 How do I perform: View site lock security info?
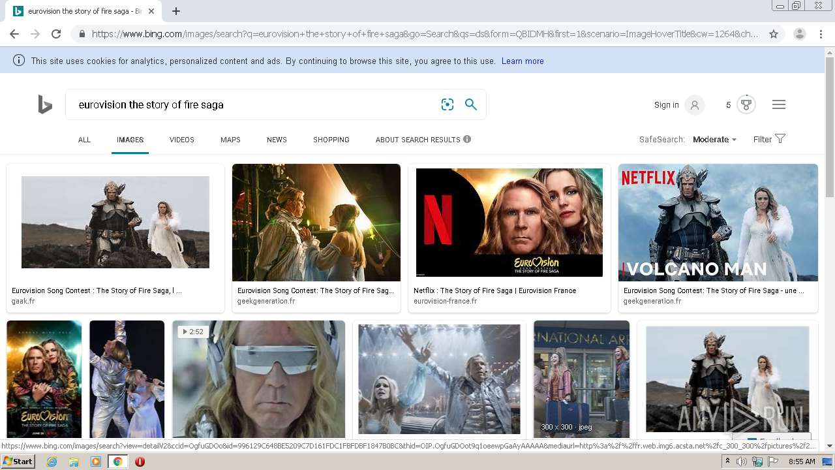click(x=82, y=34)
